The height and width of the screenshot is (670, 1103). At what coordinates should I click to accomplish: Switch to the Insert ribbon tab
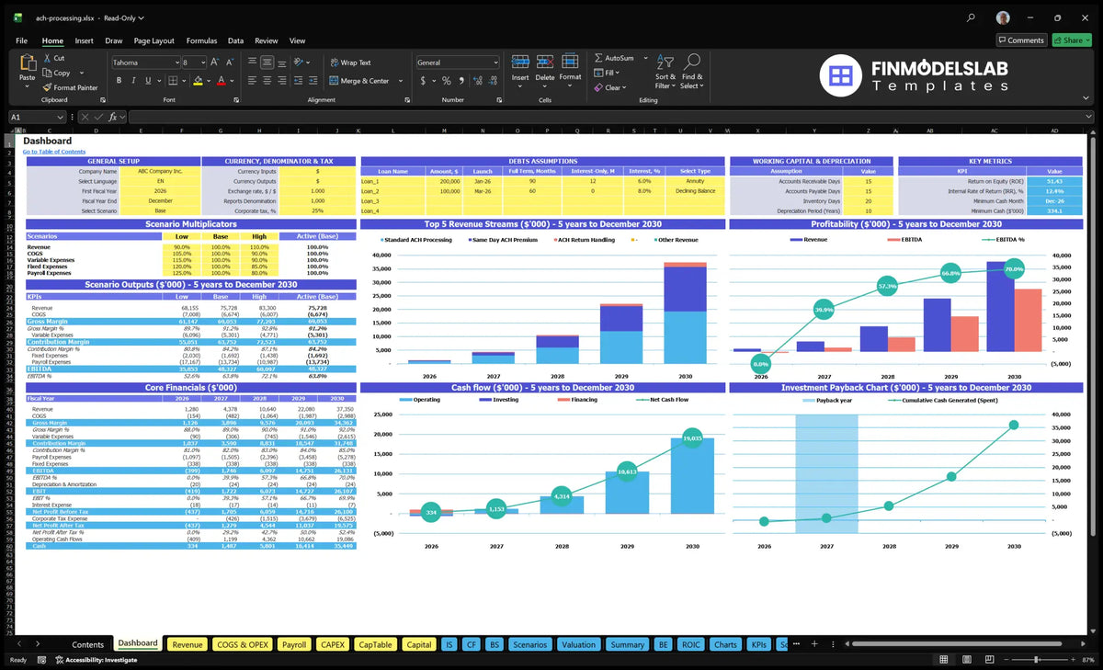point(84,40)
